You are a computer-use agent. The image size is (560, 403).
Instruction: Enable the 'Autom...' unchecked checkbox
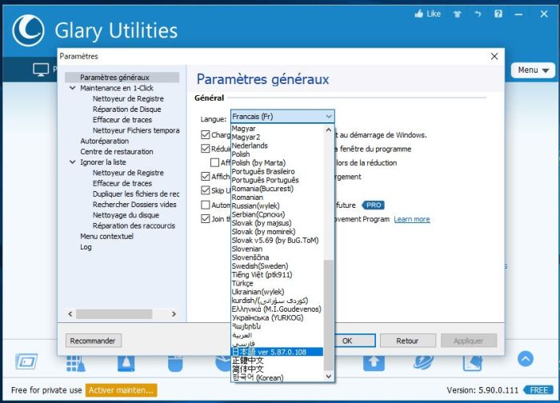tap(206, 205)
